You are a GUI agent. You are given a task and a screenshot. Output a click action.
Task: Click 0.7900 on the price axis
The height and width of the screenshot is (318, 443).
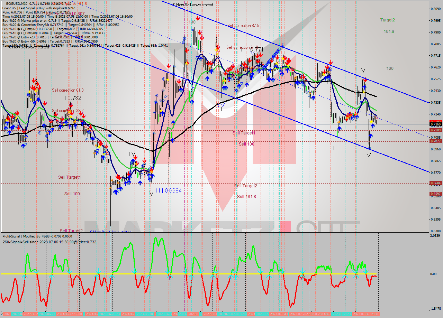click(435, 32)
